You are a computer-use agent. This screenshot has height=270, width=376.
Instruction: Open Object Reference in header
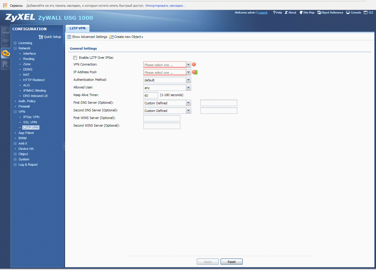click(x=330, y=13)
